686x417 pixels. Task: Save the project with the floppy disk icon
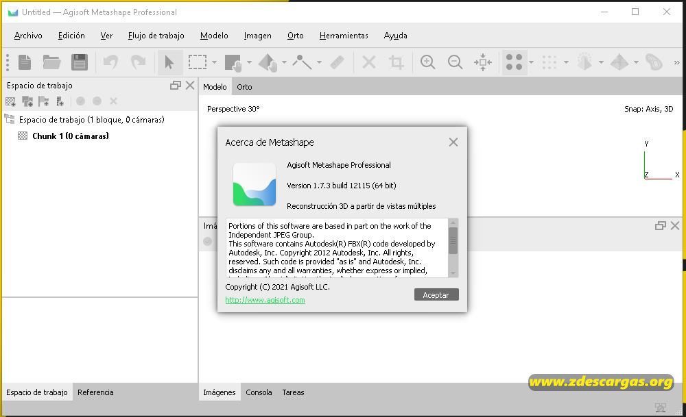pos(79,62)
